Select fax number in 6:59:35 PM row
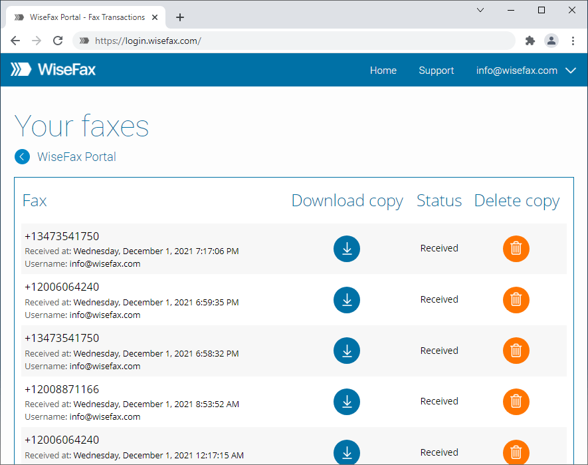The image size is (588, 465). coord(62,287)
